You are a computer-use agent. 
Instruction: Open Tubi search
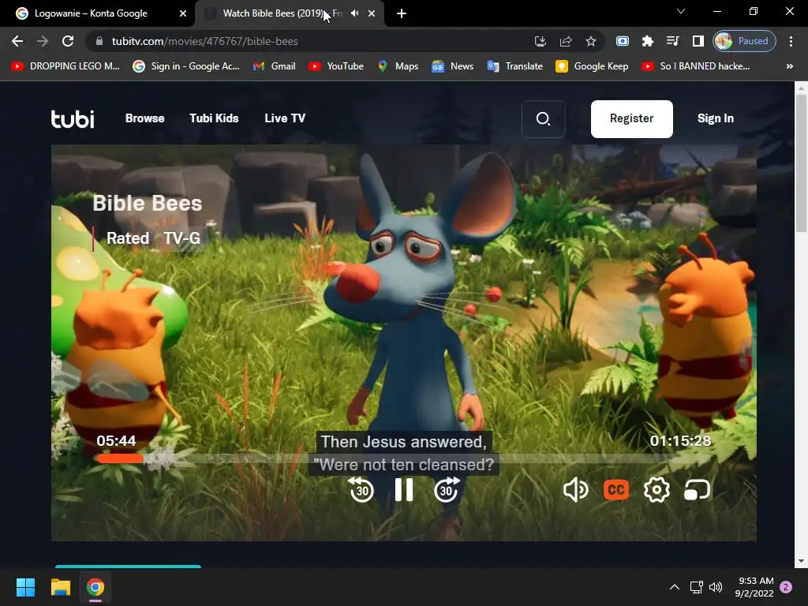click(x=543, y=119)
